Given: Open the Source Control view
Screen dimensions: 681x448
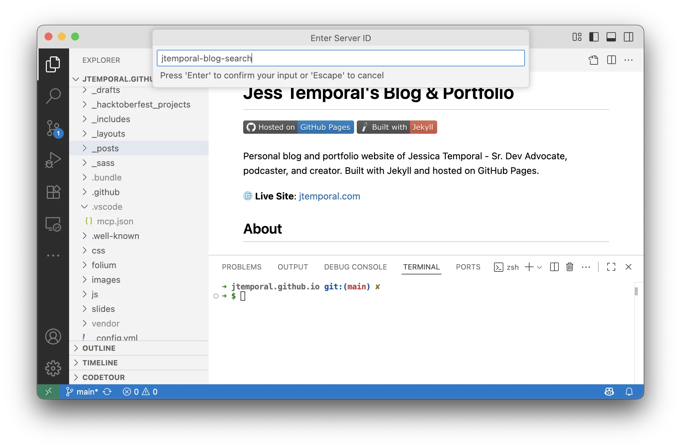Looking at the screenshot, I should coord(53,128).
